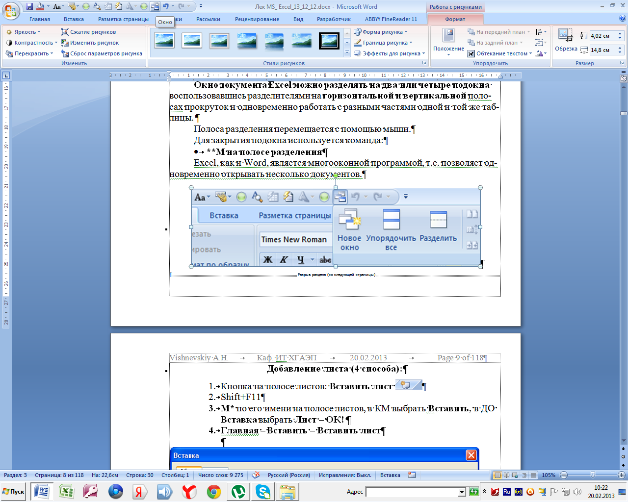Click the Пуск start button
Screen dimensions: 628x502
(x=14, y=492)
